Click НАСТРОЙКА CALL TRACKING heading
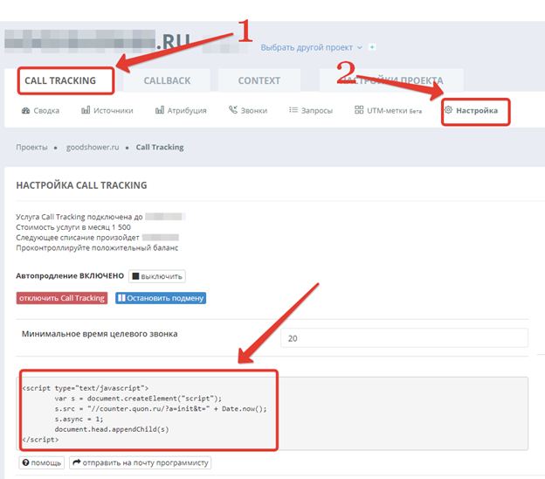Screen dimensions: 545x479 tap(82, 185)
